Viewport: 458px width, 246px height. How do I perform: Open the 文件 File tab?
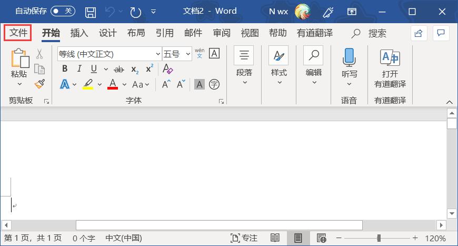(18, 33)
